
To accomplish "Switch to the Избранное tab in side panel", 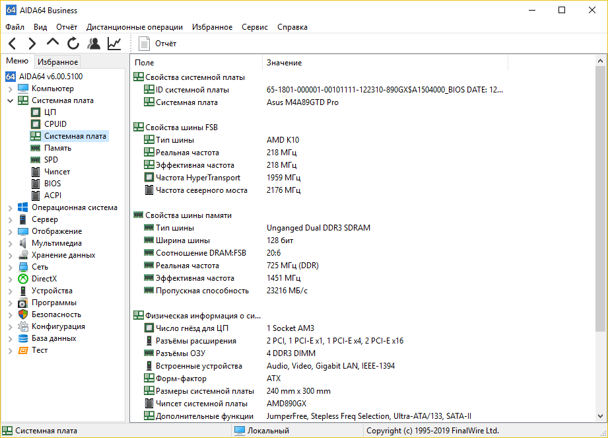I will 58,61.
